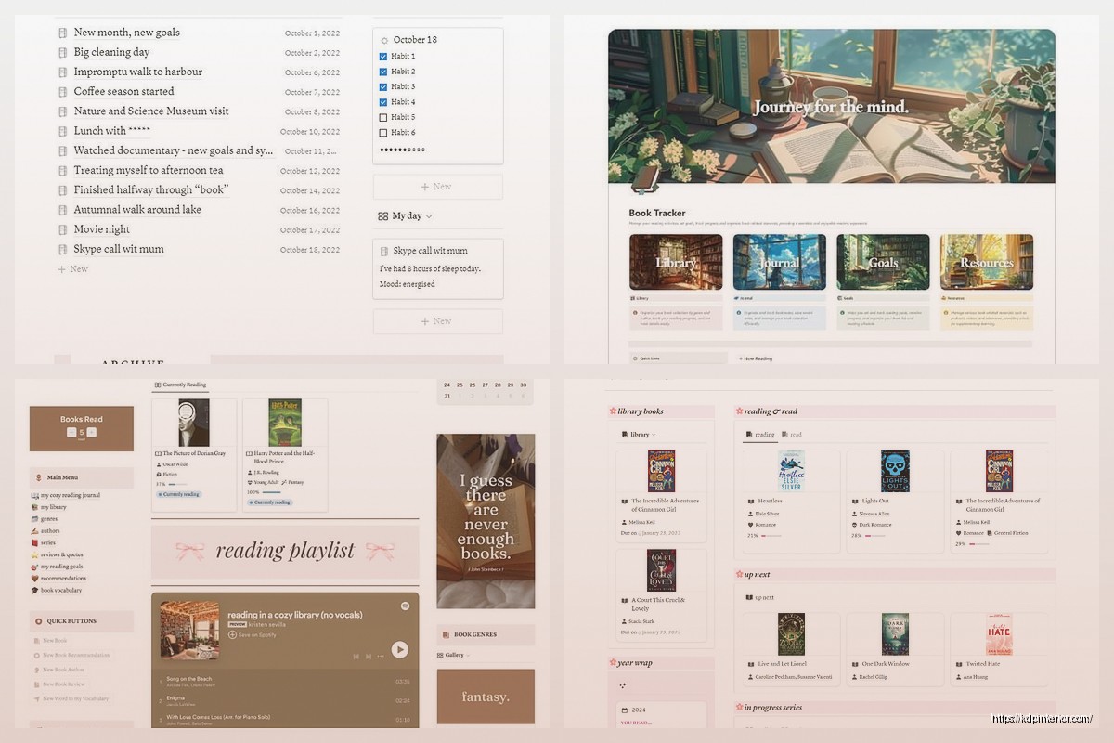This screenshot has height=743, width=1114.
Task: Click the New Book Author button
Action: coord(58,670)
